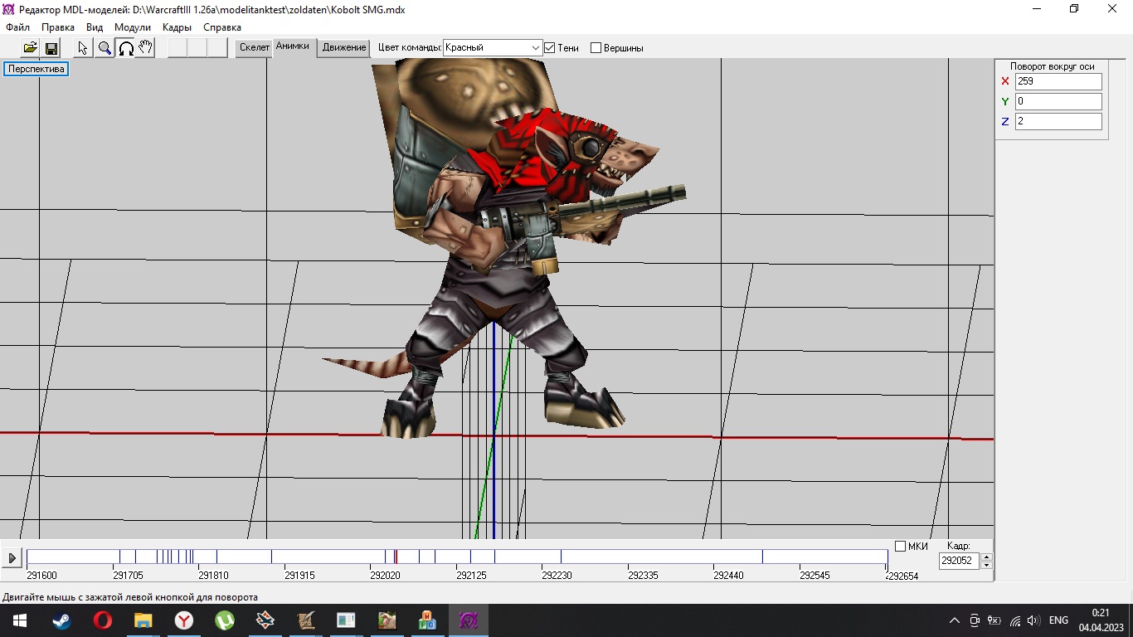Viewport: 1133px width, 637px height.
Task: Open the Файл menu
Action: pos(17,27)
